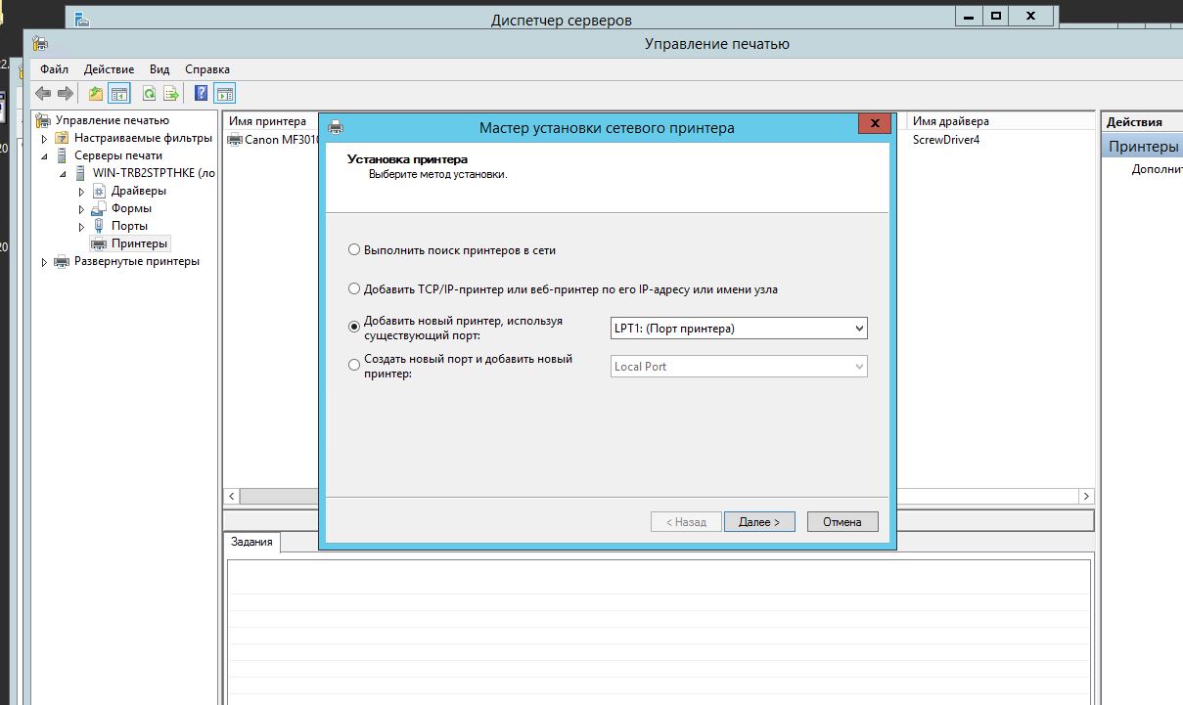Switch to the Задания tab
Viewport: 1183px width, 705px height.
[x=251, y=542]
